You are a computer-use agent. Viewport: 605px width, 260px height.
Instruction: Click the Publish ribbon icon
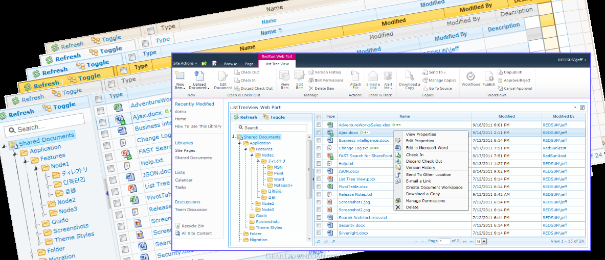pos(489,76)
